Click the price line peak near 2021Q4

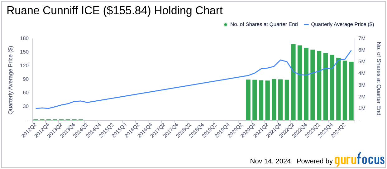[x=280, y=60]
